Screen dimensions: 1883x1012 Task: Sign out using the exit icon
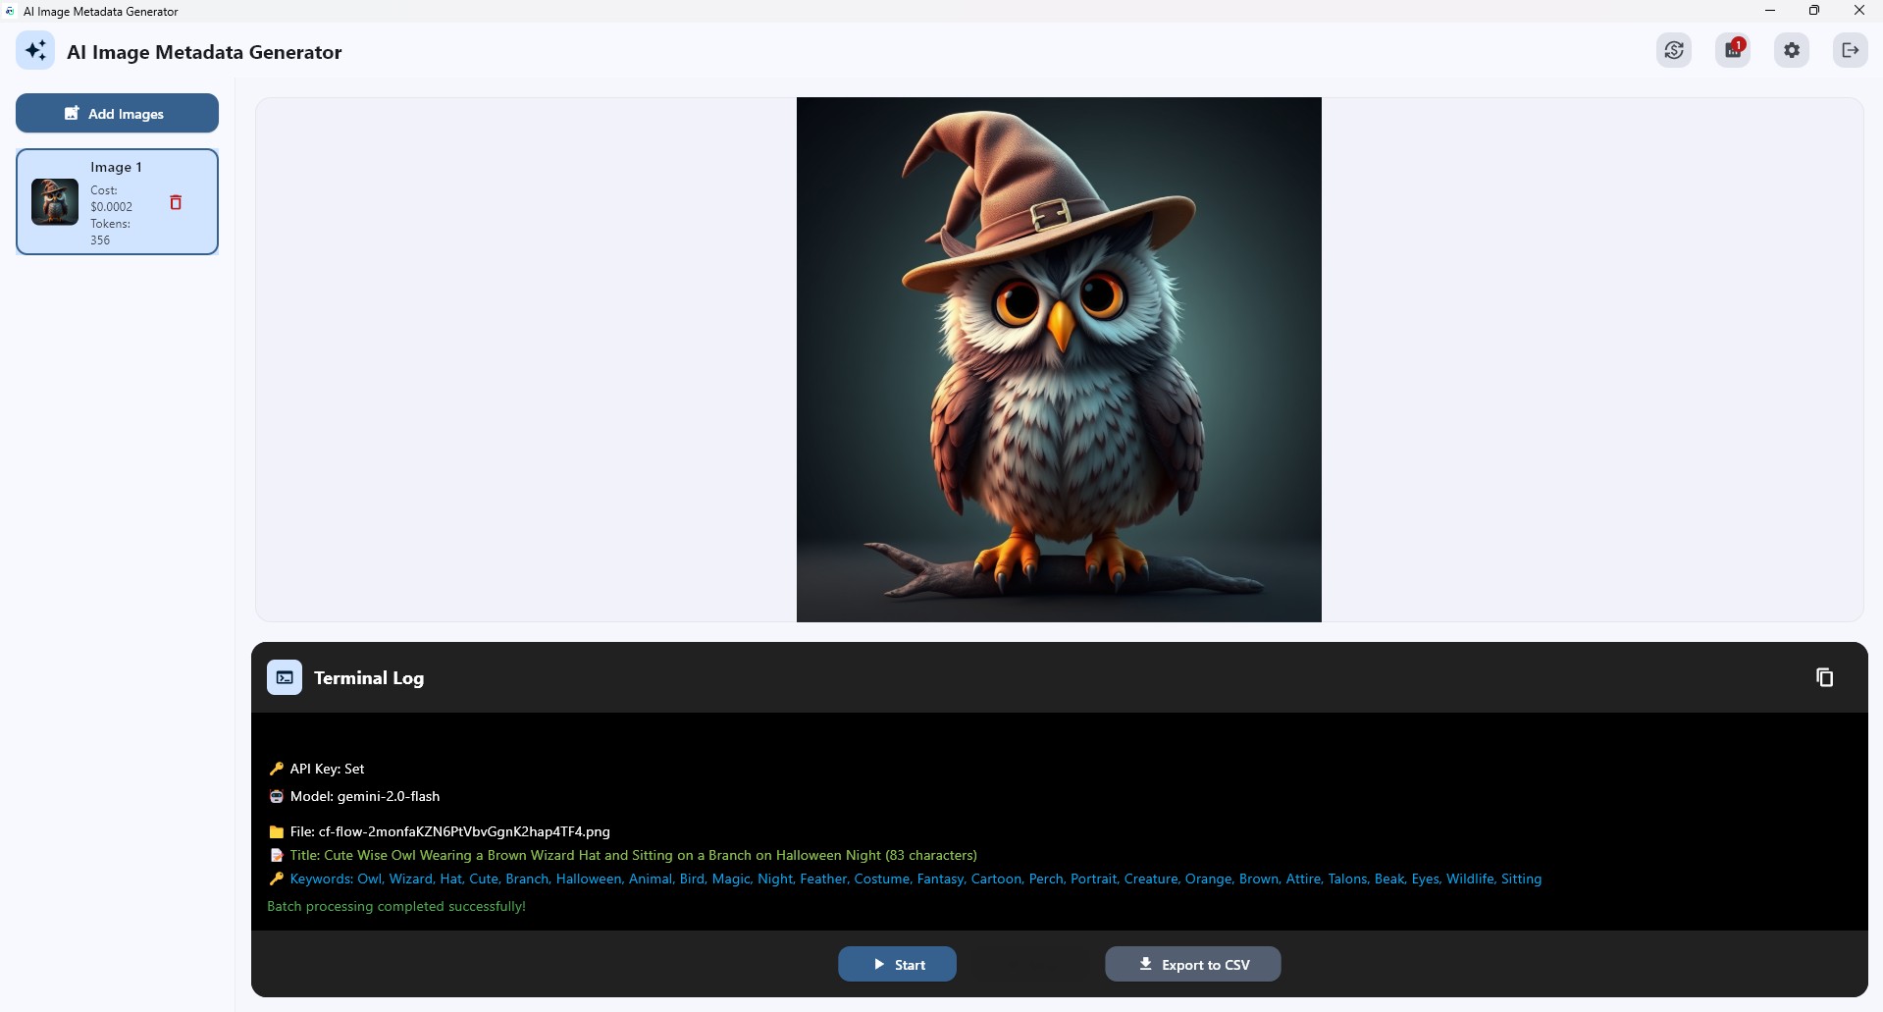click(x=1851, y=50)
